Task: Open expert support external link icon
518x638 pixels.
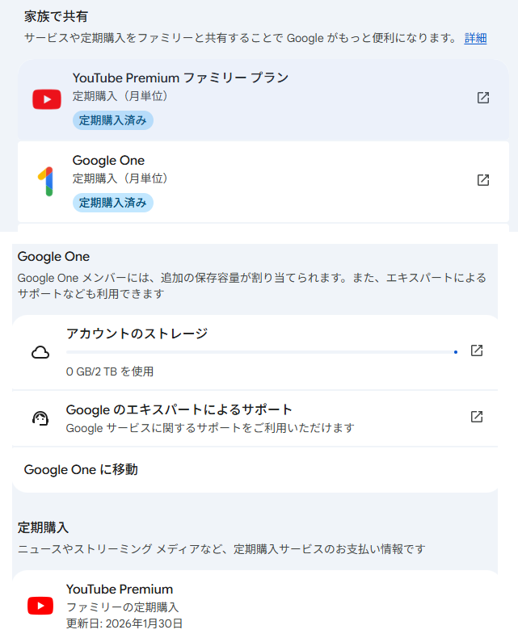Action: [477, 417]
